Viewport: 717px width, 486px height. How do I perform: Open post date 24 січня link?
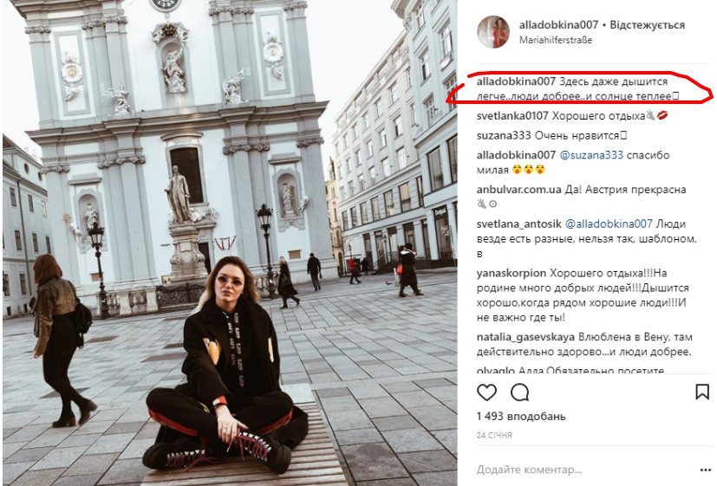[x=494, y=435]
